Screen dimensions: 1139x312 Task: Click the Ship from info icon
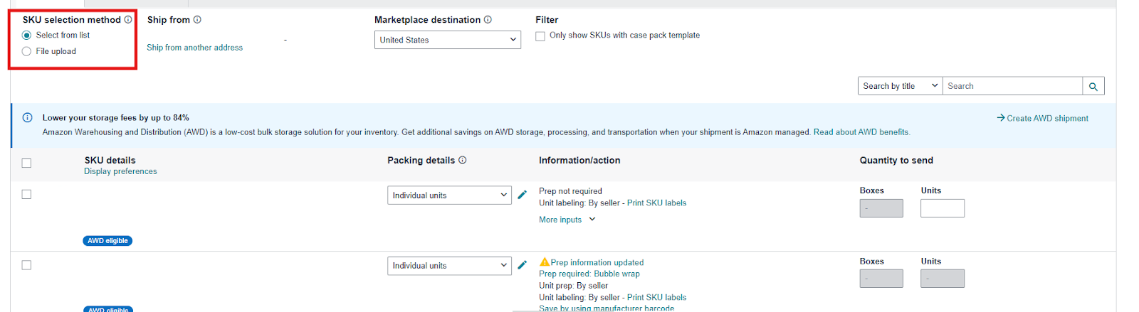197,20
